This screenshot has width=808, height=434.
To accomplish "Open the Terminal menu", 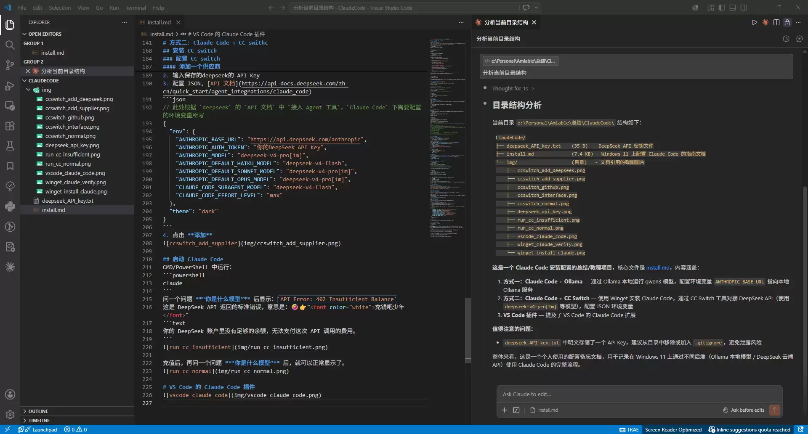I will coord(136,8).
